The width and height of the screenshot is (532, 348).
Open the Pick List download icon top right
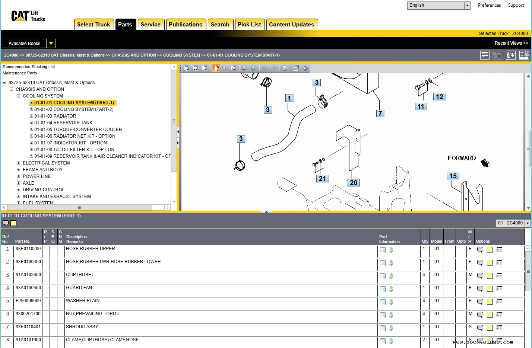tap(510, 55)
